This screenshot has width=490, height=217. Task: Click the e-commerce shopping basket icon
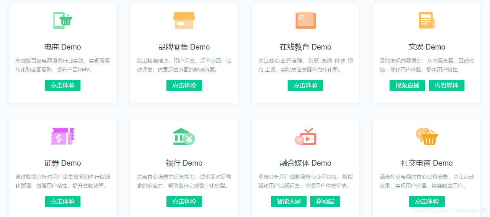tap(63, 20)
